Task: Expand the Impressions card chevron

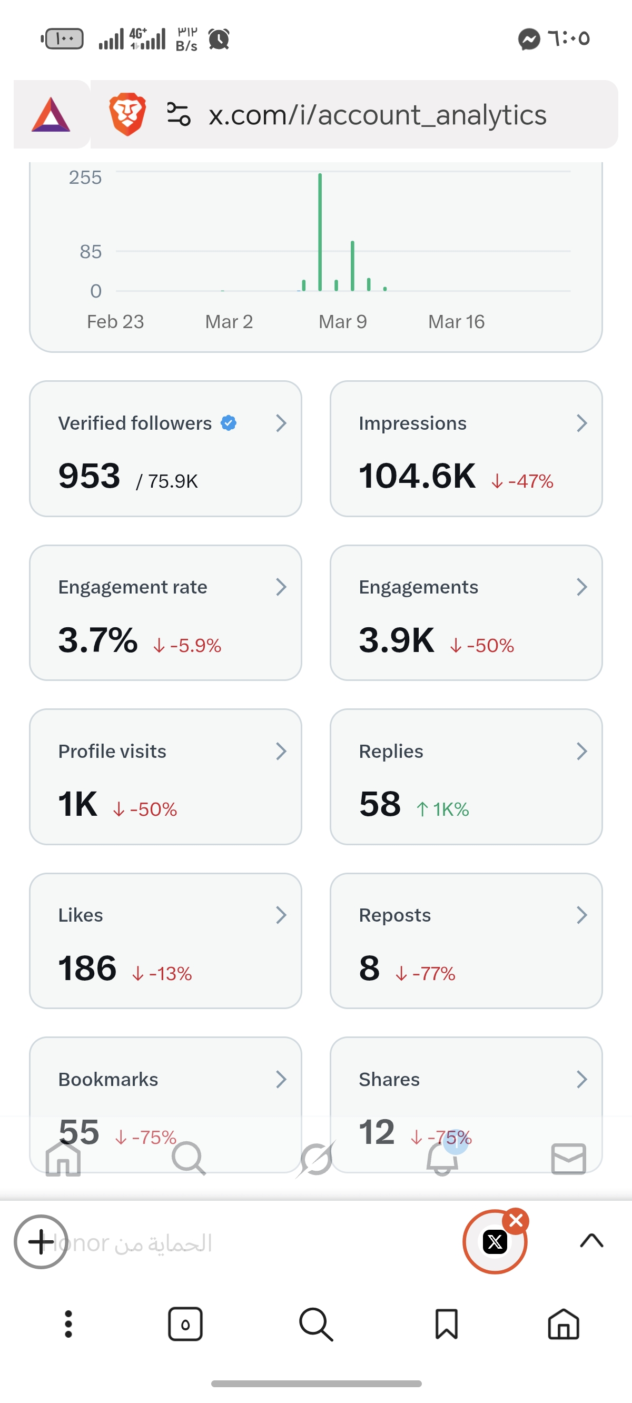Action: [x=582, y=423]
